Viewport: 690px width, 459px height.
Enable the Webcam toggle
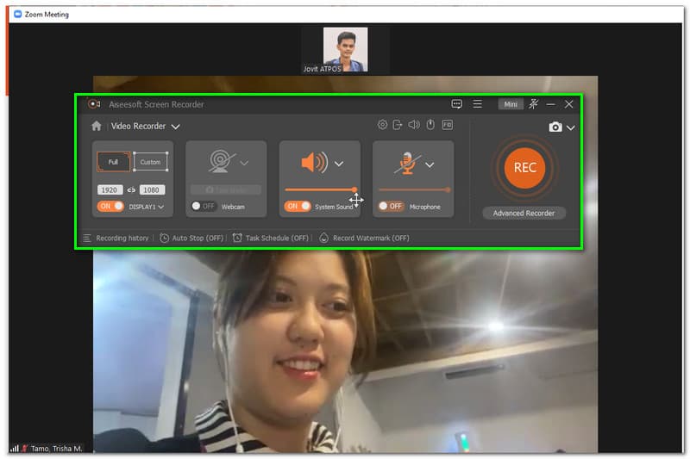pyautogui.click(x=204, y=207)
